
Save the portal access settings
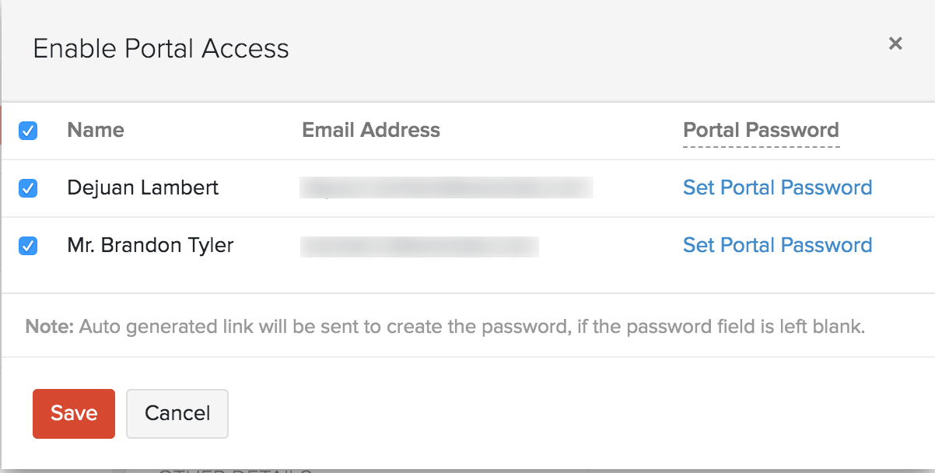73,414
